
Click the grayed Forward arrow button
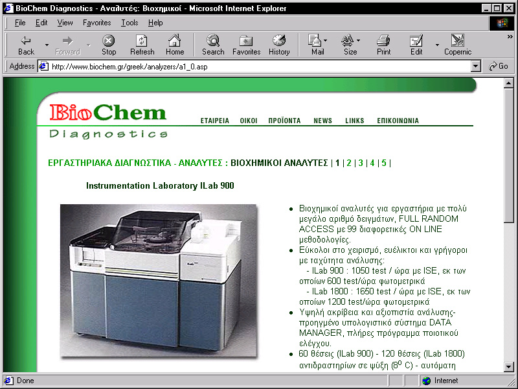point(67,45)
